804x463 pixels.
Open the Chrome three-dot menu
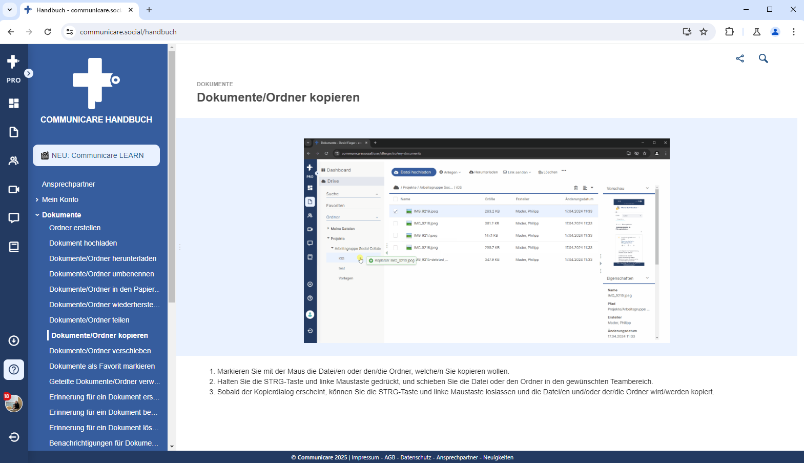tap(794, 32)
